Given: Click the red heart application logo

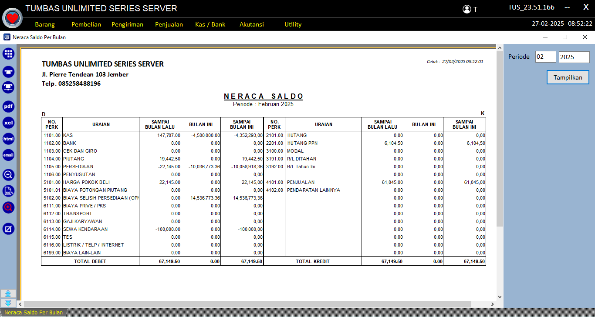Looking at the screenshot, I should point(13,18).
